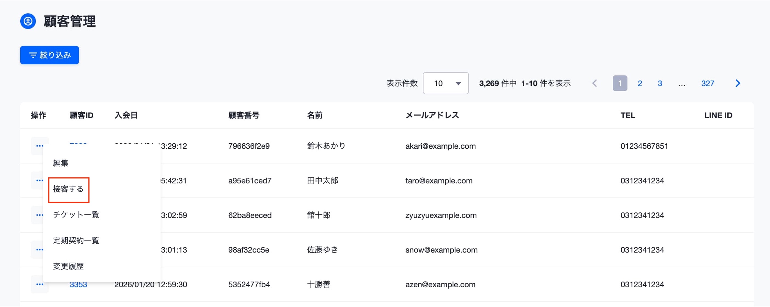Click email akari@example.com
This screenshot has height=307, width=770.
[x=440, y=146]
